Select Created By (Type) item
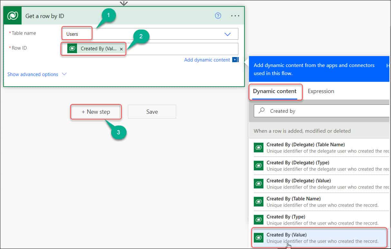391x249 pixels. (x=320, y=220)
